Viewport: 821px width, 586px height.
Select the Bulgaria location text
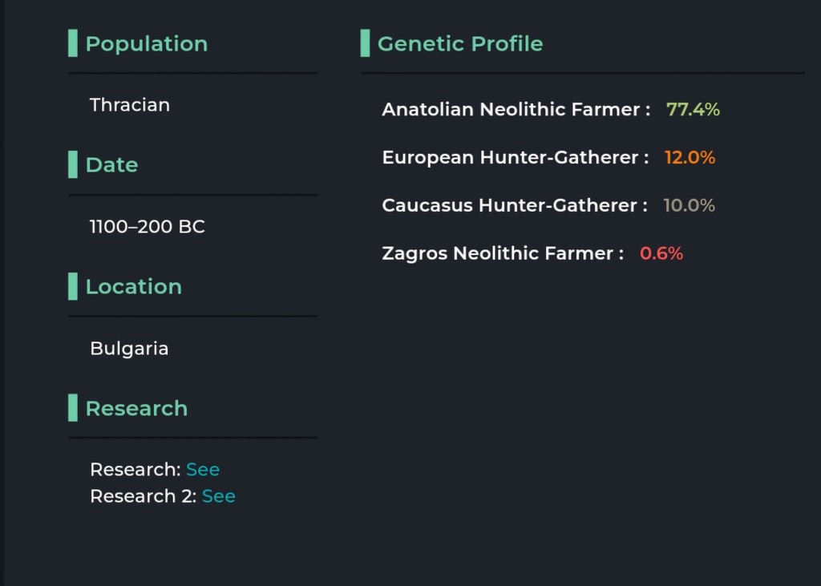129,348
